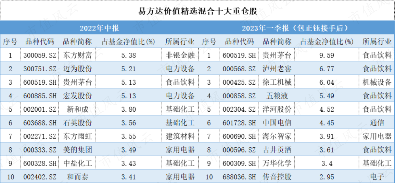Click the 美的集团 cell
The image size is (395, 183).
click(x=78, y=150)
